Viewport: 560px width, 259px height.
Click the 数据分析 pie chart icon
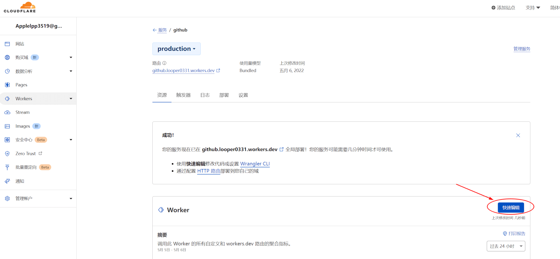pos(7,71)
